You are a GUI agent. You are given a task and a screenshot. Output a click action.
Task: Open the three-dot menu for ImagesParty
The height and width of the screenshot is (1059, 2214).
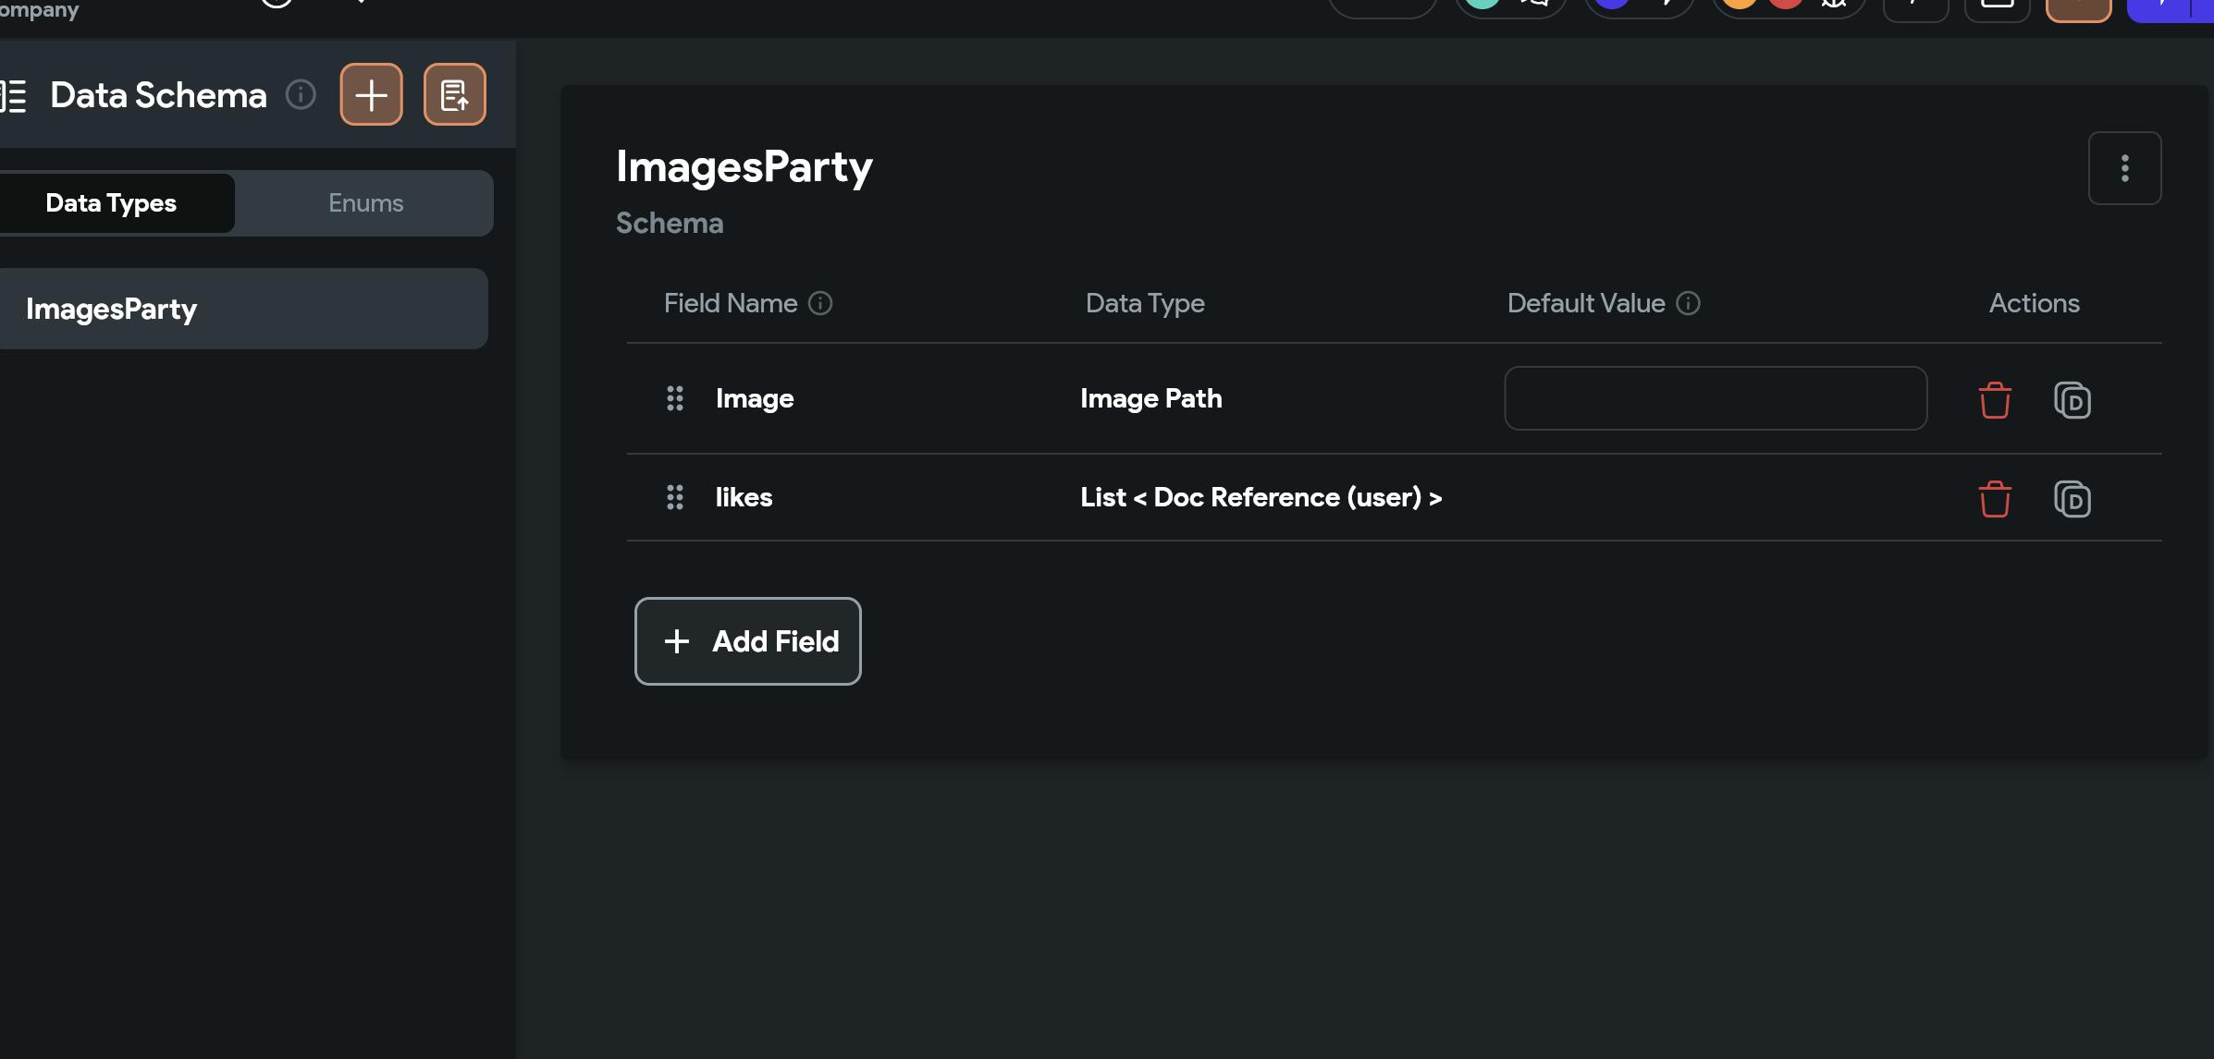tap(2124, 168)
